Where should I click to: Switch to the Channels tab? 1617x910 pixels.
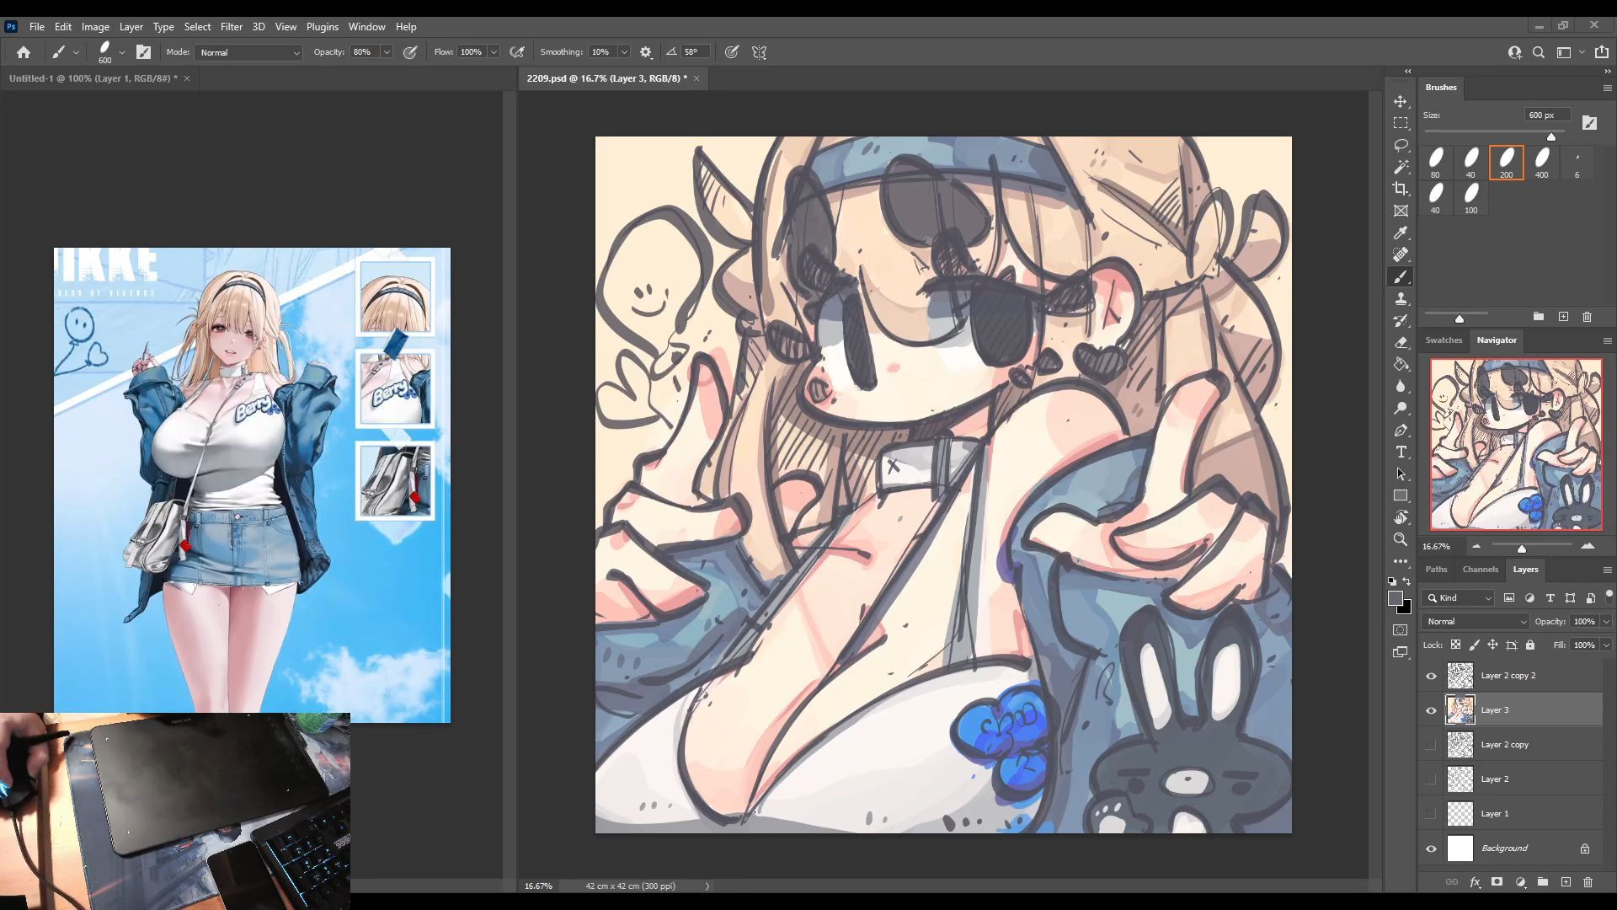1480,570
